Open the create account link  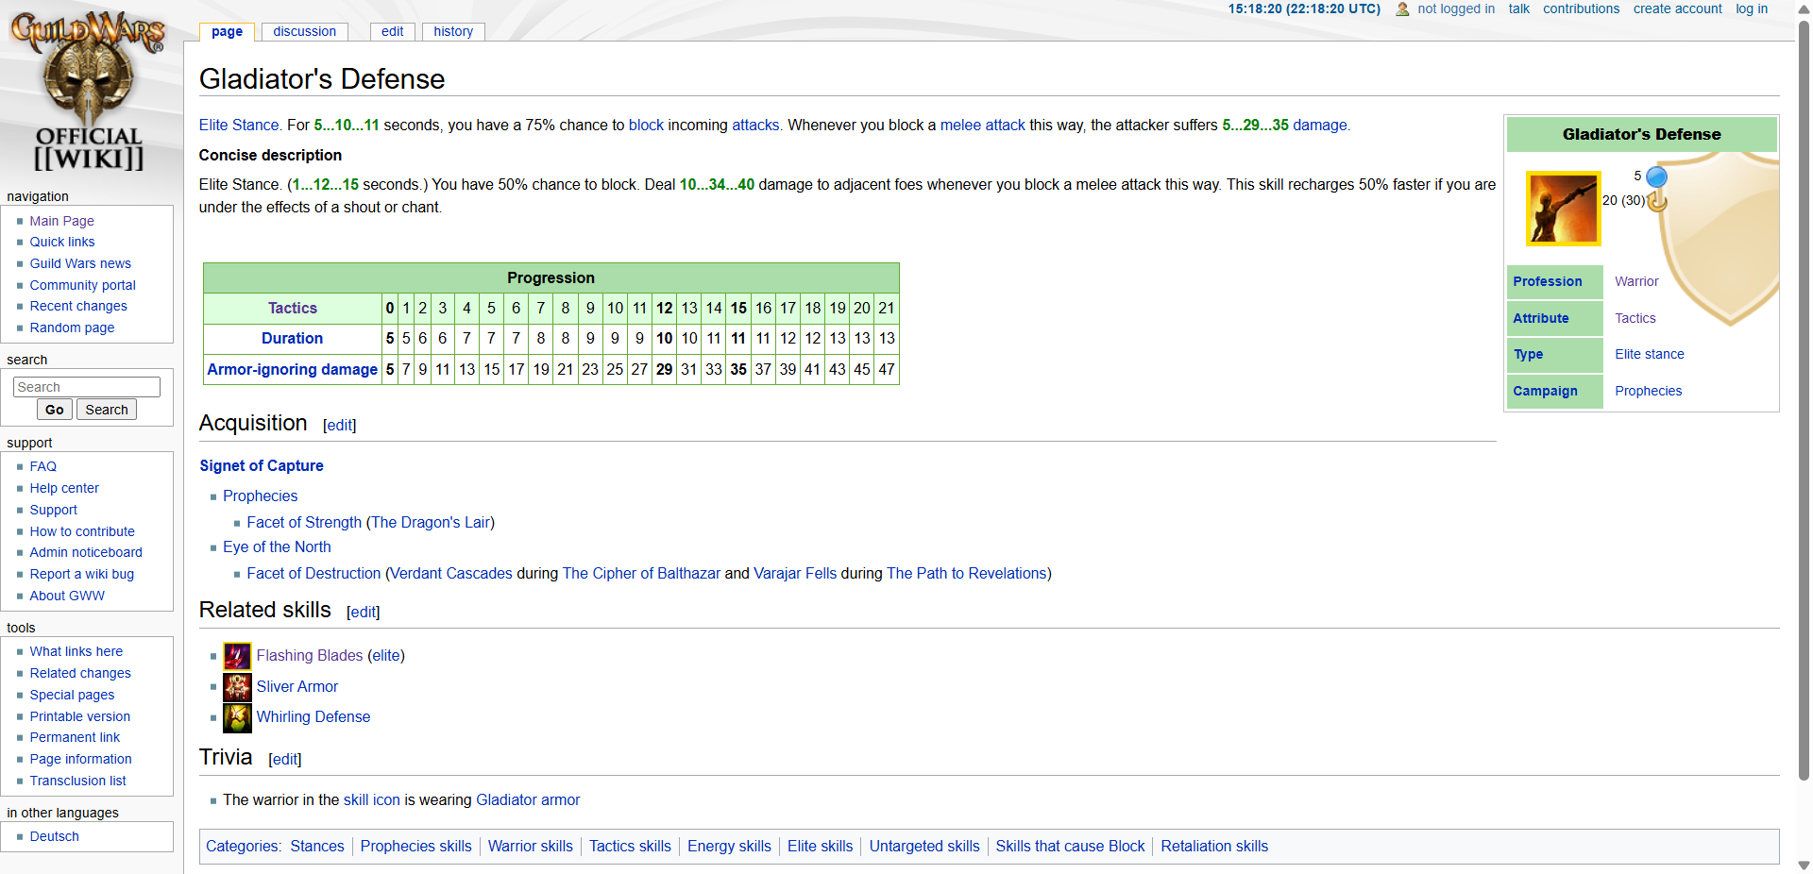pos(1678,8)
